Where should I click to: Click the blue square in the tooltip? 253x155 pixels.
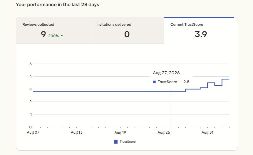[154, 82]
